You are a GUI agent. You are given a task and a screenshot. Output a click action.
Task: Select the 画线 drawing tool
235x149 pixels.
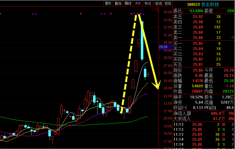click(128, 3)
